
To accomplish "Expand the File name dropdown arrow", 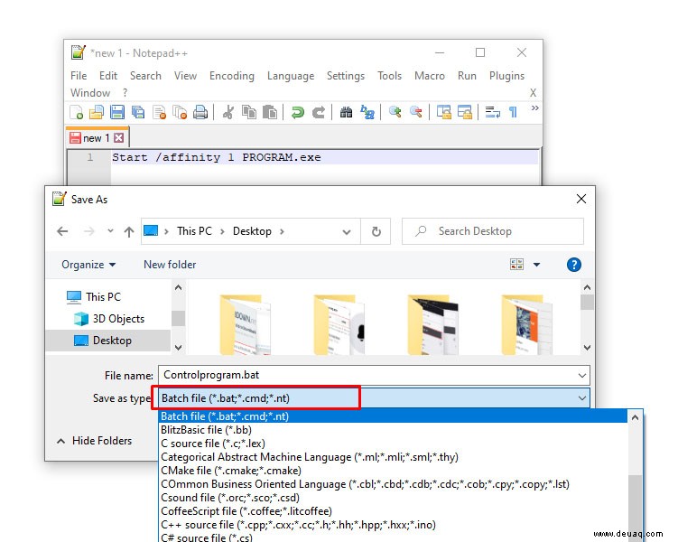I will click(x=582, y=376).
